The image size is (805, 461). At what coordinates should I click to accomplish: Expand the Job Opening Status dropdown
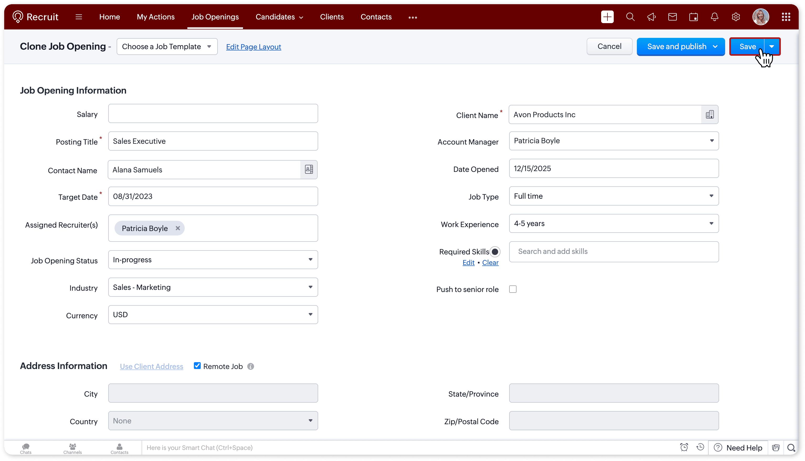213,260
